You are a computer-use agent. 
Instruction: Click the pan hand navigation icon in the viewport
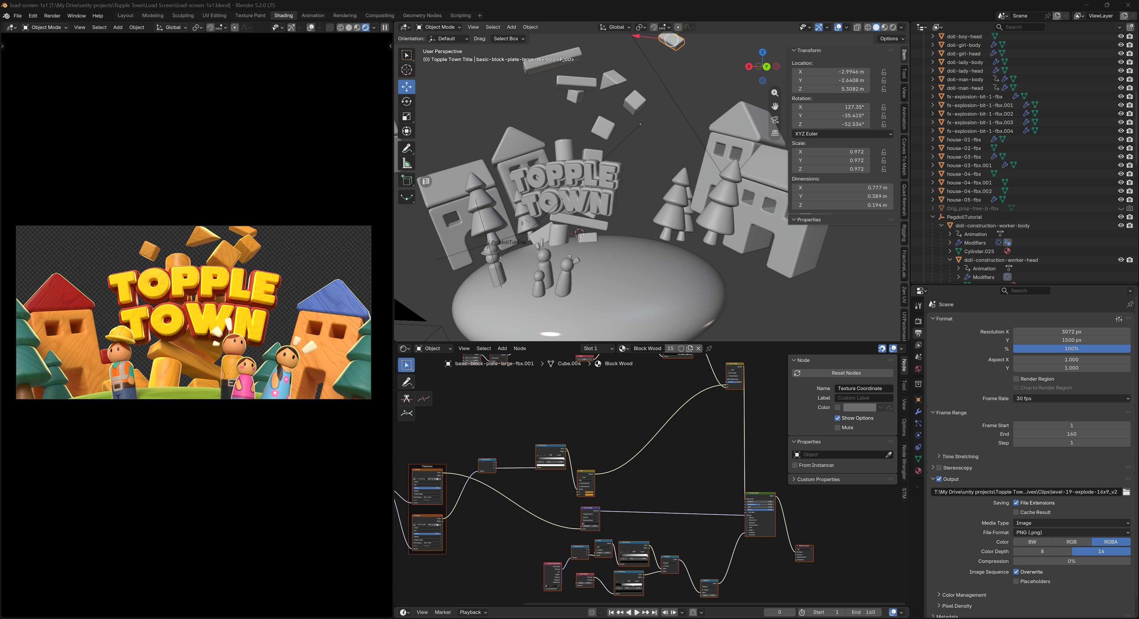(775, 106)
